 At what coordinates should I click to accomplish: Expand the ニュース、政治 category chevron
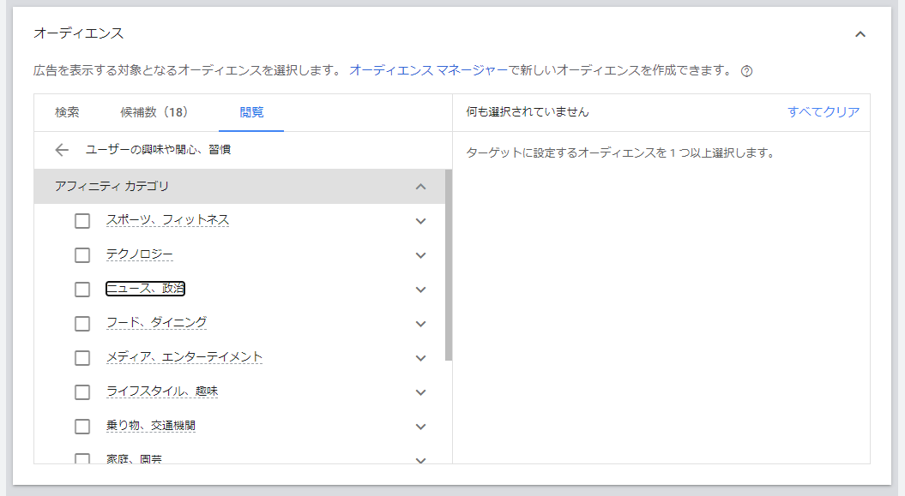click(x=420, y=290)
